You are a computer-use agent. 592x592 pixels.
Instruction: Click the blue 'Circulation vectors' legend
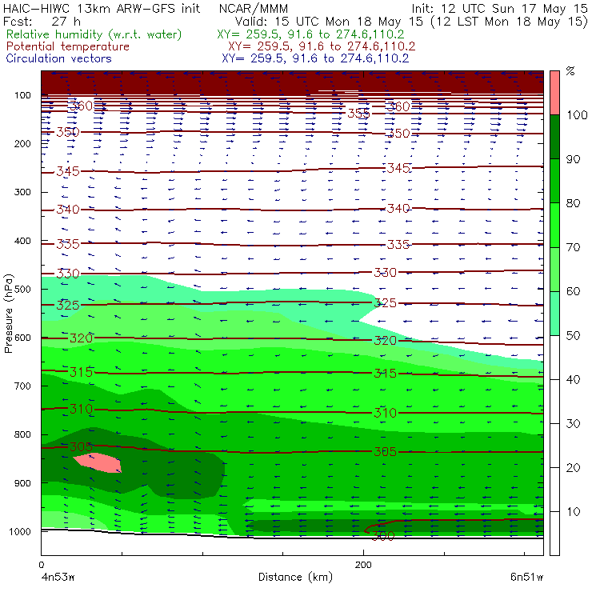click(59, 58)
